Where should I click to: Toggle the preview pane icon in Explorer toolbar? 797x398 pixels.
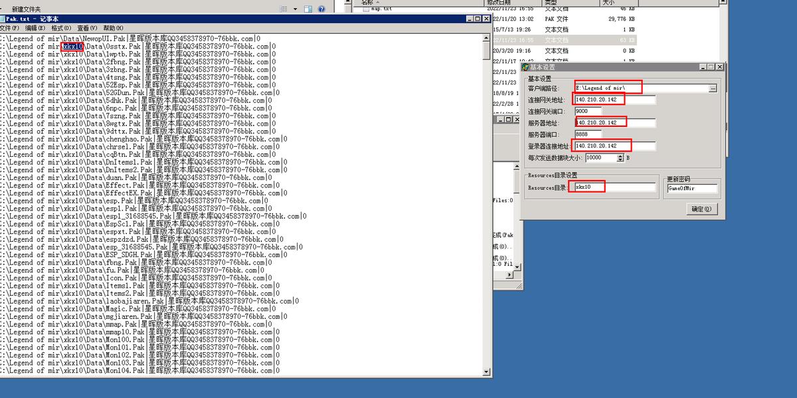pyautogui.click(x=308, y=9)
